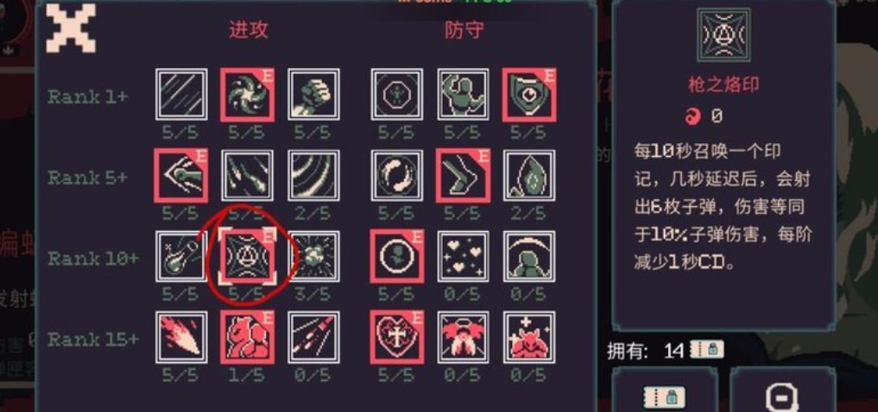Choose the fire streak rune in Rank 15+

tap(181, 337)
